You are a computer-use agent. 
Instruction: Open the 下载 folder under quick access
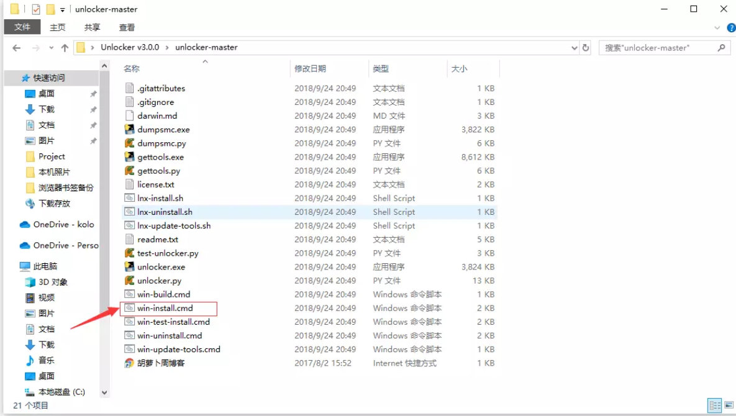coord(47,109)
